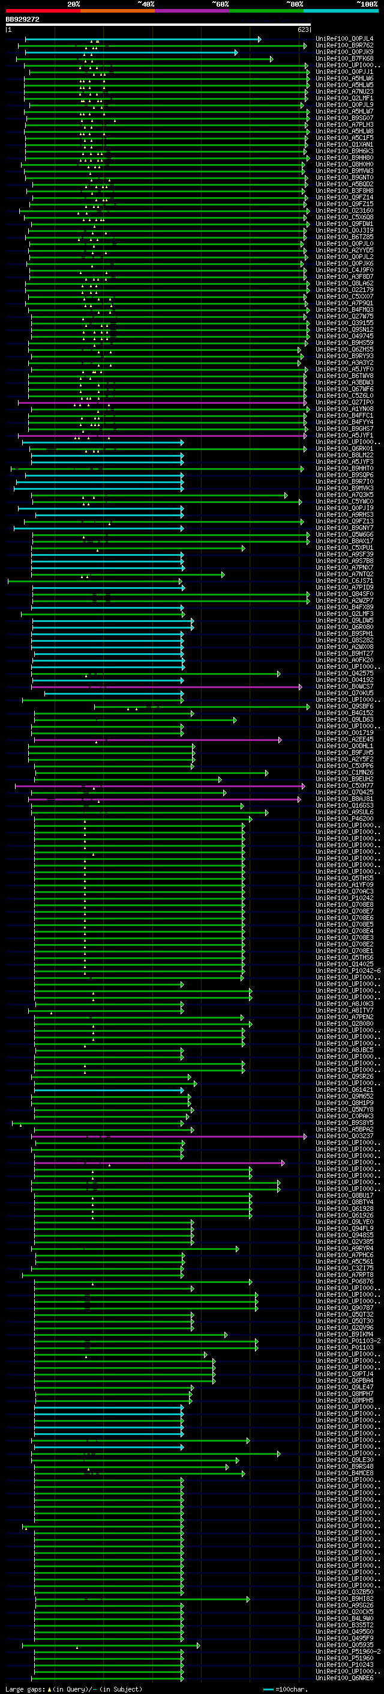Select the hit label UniRef100_B9SD07

pos(344,118)
